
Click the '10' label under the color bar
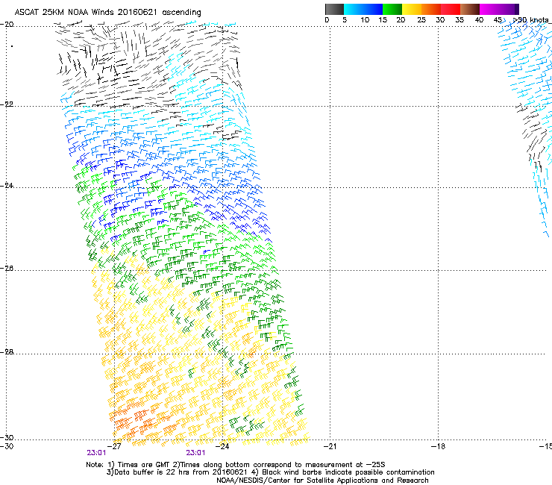[x=365, y=20]
